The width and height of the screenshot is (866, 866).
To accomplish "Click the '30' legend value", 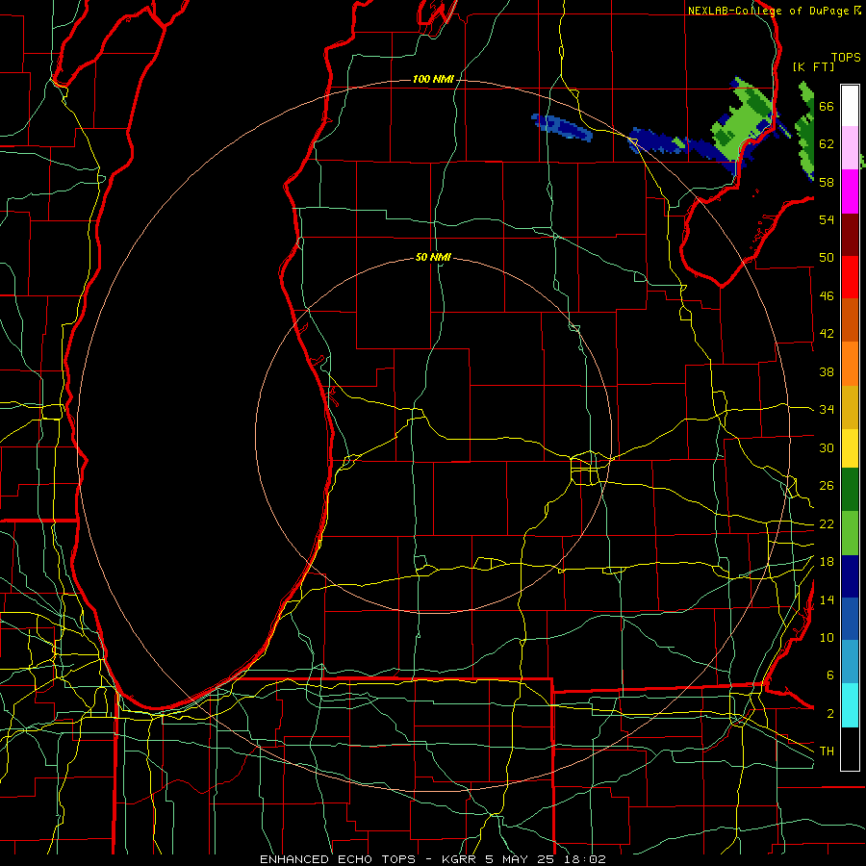I will (x=827, y=447).
